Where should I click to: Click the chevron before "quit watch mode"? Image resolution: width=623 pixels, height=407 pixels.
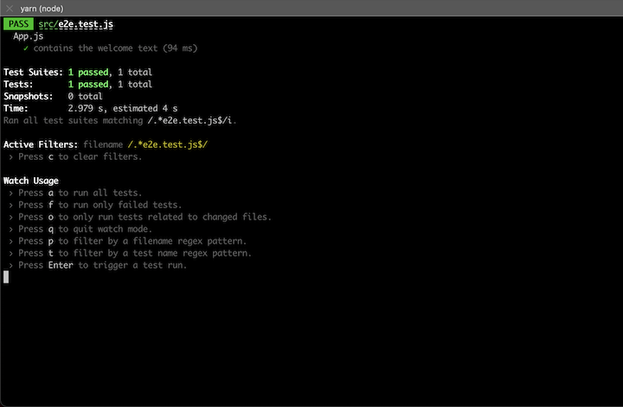tap(10, 229)
